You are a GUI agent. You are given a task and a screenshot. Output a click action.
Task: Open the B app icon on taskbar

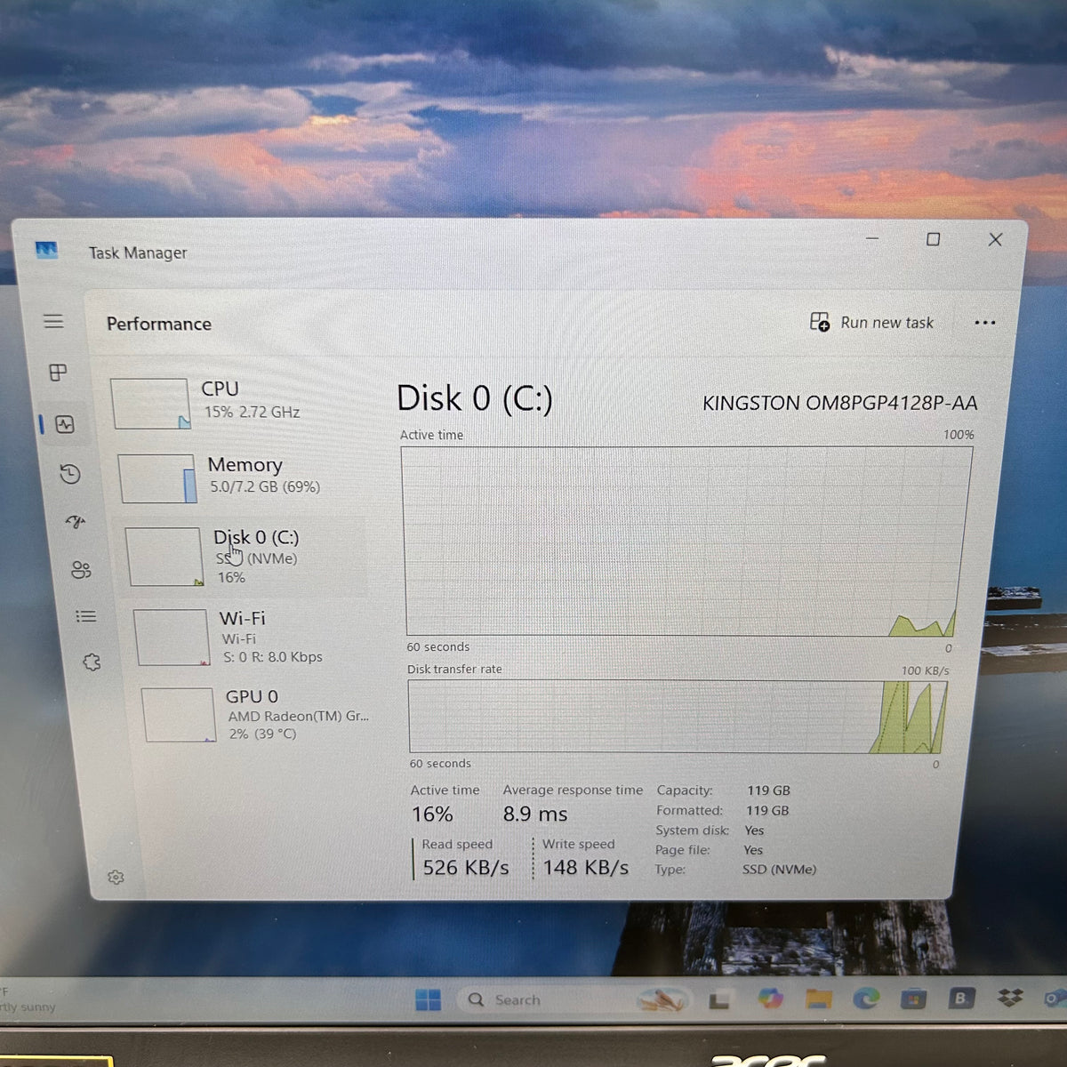[960, 999]
